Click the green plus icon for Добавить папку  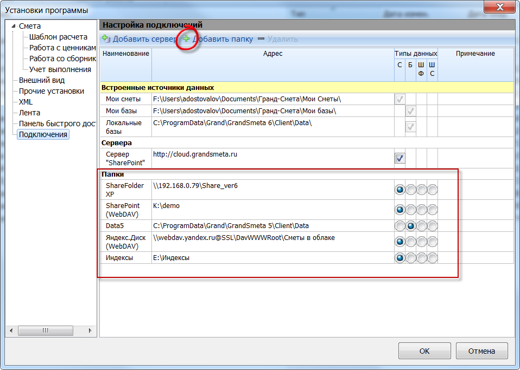[x=186, y=38]
